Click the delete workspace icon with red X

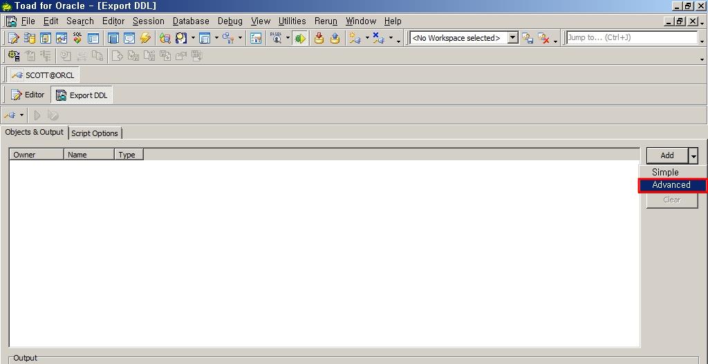[x=544, y=38]
